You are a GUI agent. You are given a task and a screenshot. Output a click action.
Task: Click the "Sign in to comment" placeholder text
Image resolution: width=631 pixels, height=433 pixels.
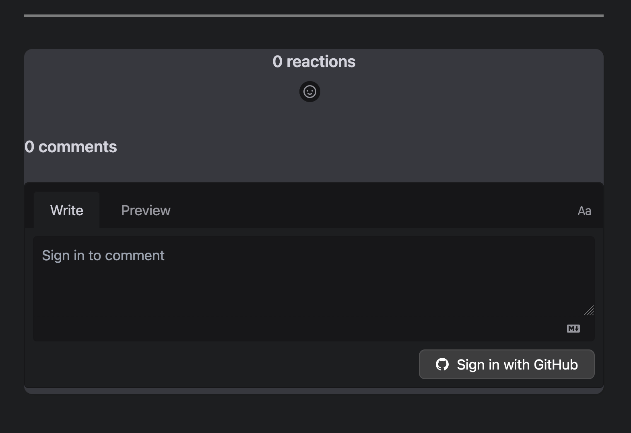click(x=103, y=255)
